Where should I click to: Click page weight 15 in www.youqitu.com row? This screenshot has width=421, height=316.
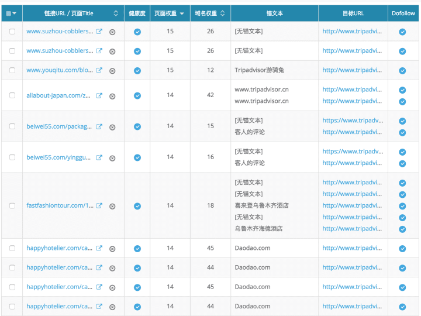pyautogui.click(x=170, y=70)
